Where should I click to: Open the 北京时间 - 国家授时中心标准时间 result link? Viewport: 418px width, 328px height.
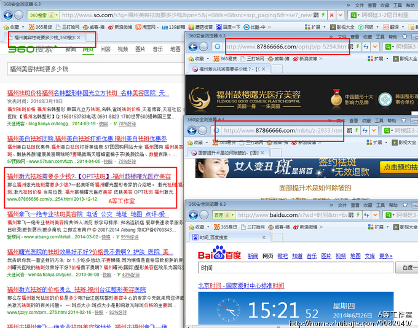click(x=241, y=286)
